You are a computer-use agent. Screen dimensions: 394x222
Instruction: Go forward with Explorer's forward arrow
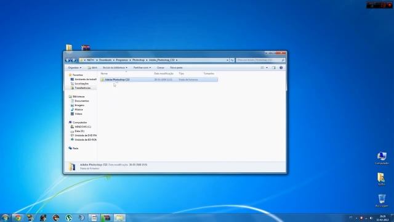coord(73,60)
